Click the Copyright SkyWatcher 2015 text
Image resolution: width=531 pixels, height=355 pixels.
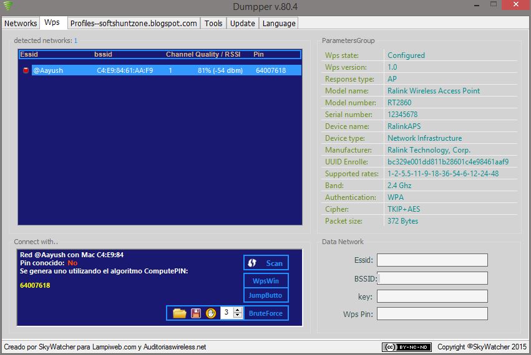482,347
